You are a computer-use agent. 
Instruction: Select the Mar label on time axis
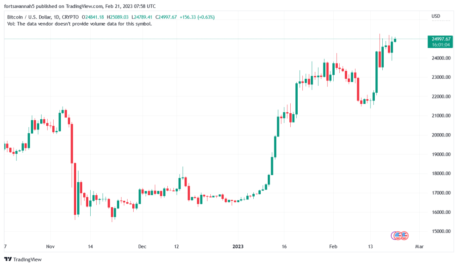[419, 246]
